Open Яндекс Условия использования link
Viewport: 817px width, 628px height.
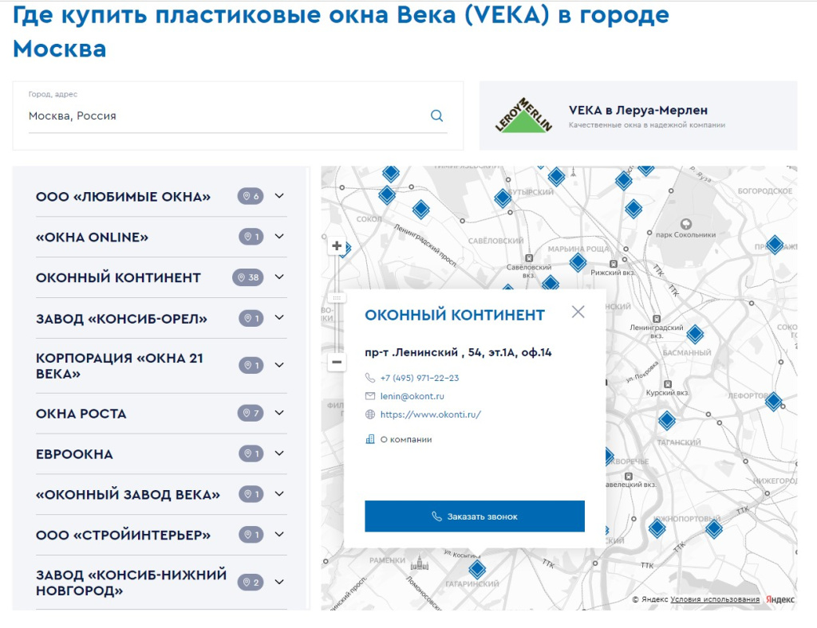[714, 599]
